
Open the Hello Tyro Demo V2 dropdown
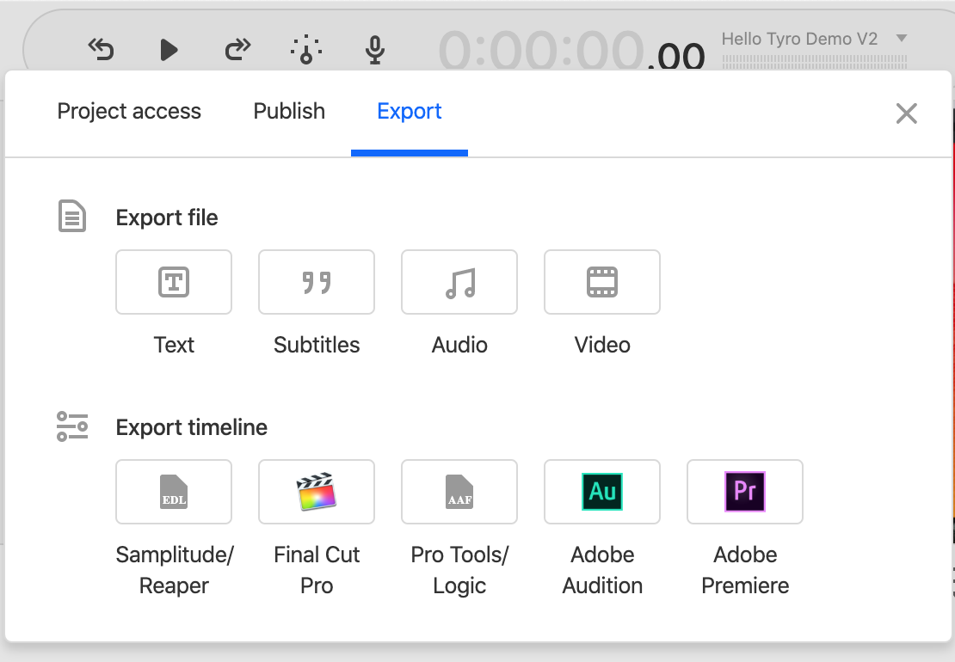(901, 39)
